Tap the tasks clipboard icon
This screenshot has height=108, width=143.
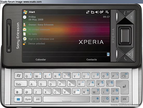(24, 34)
